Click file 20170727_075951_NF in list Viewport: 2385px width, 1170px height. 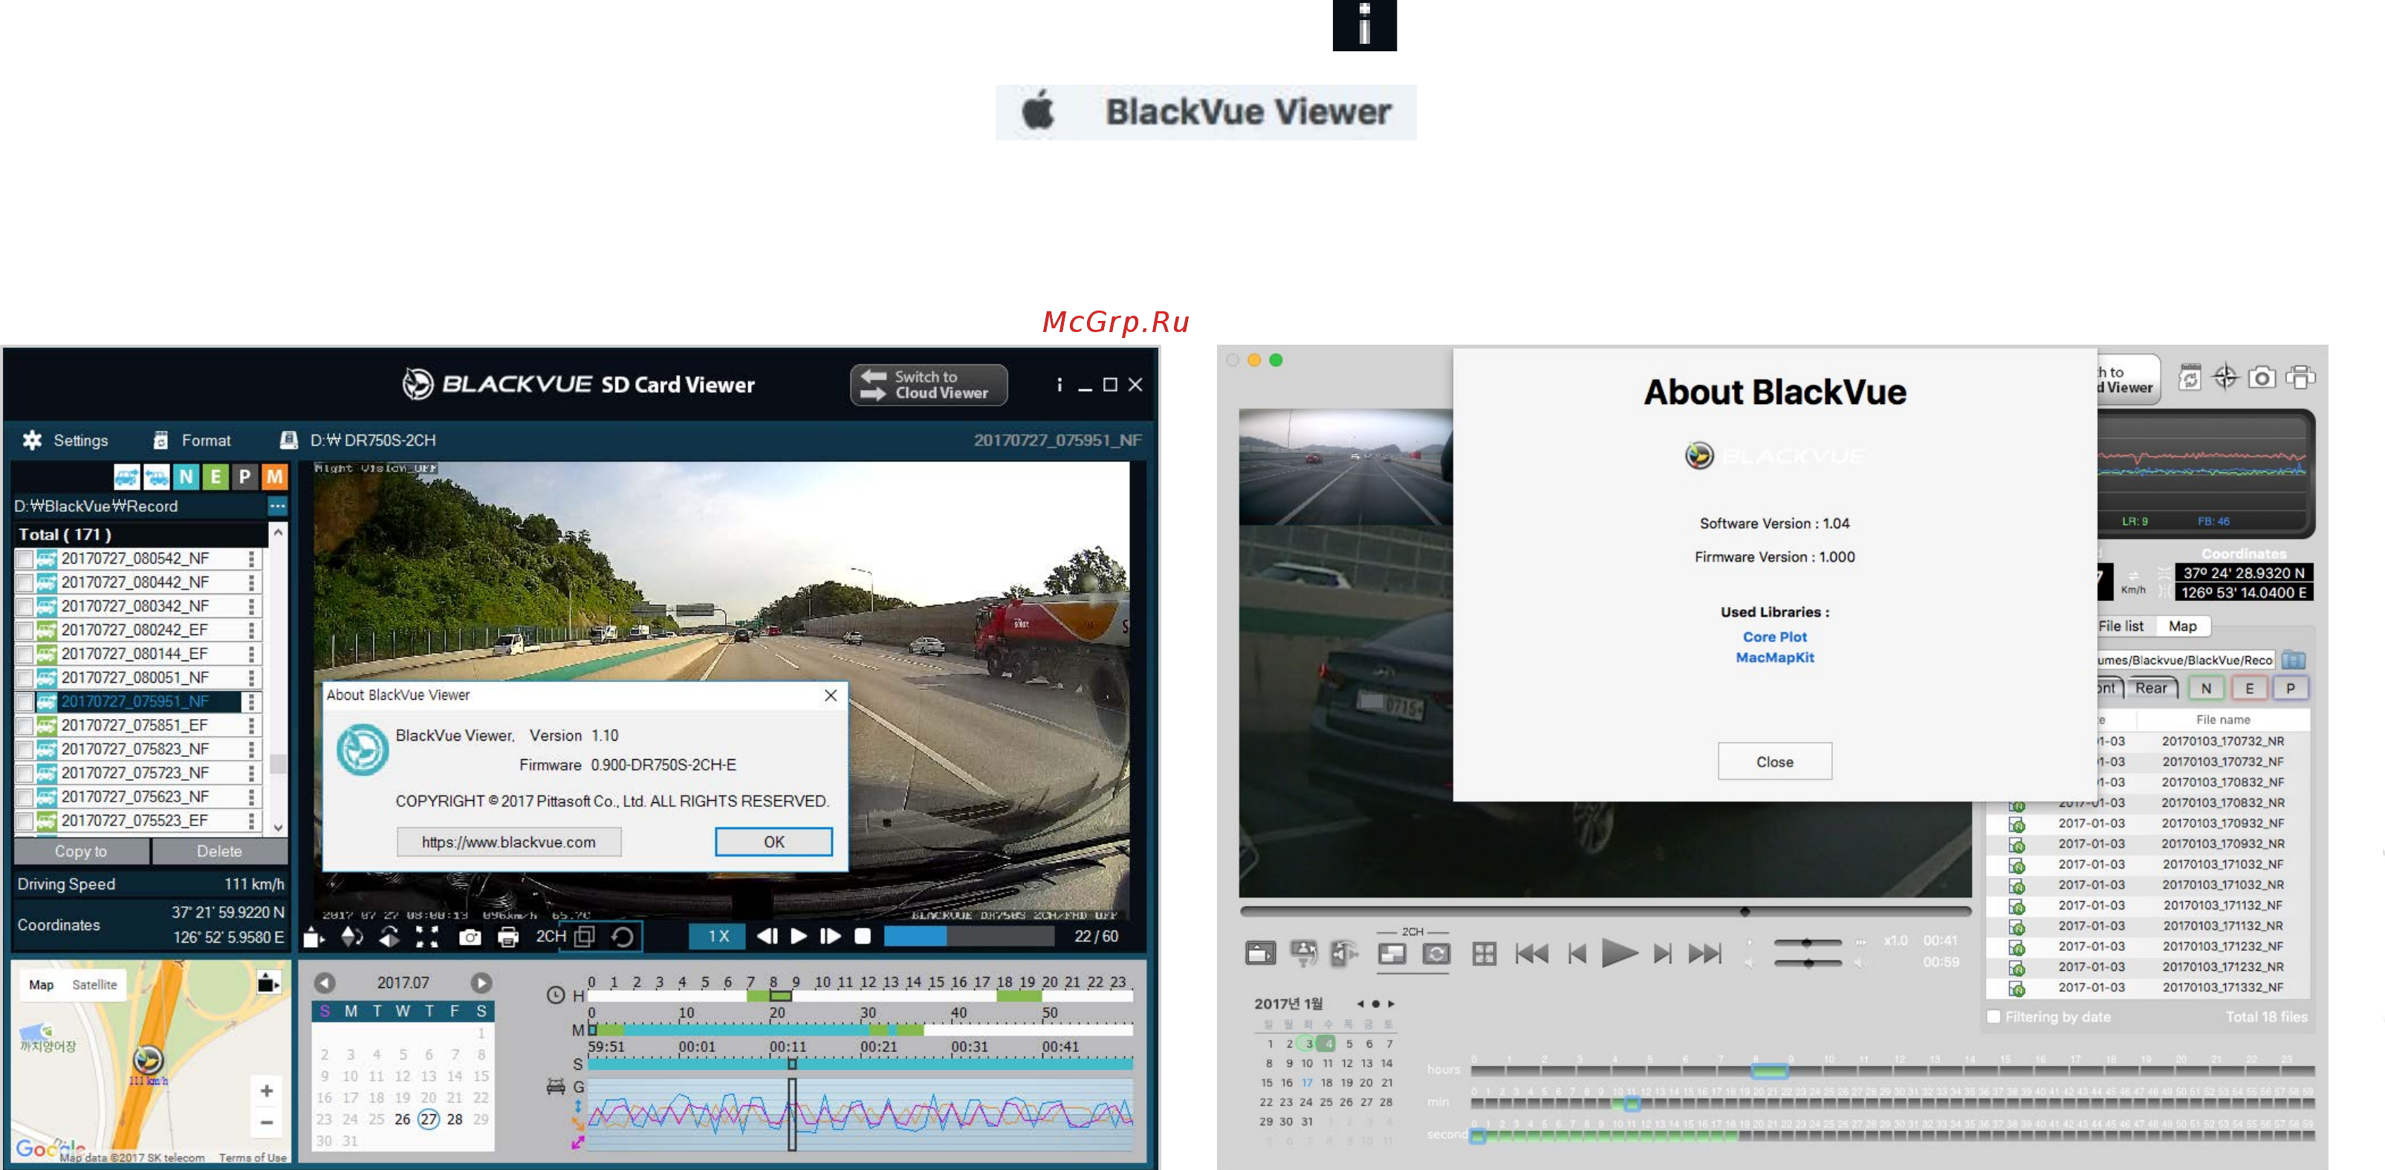point(135,700)
